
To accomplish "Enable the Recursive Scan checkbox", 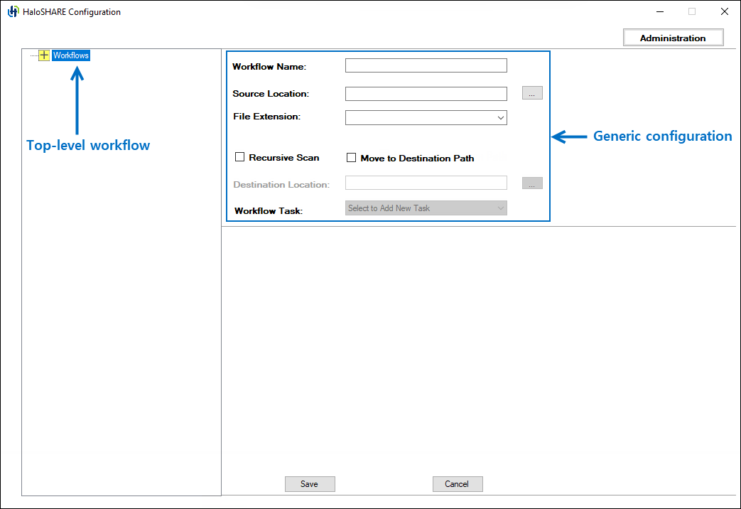I will click(x=239, y=158).
